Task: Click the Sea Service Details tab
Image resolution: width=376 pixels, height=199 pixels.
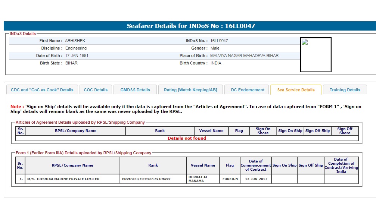Action: click(296, 90)
